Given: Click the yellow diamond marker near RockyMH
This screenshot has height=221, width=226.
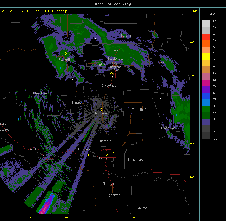Looking at the screenshot, I should [x=66, y=54].
